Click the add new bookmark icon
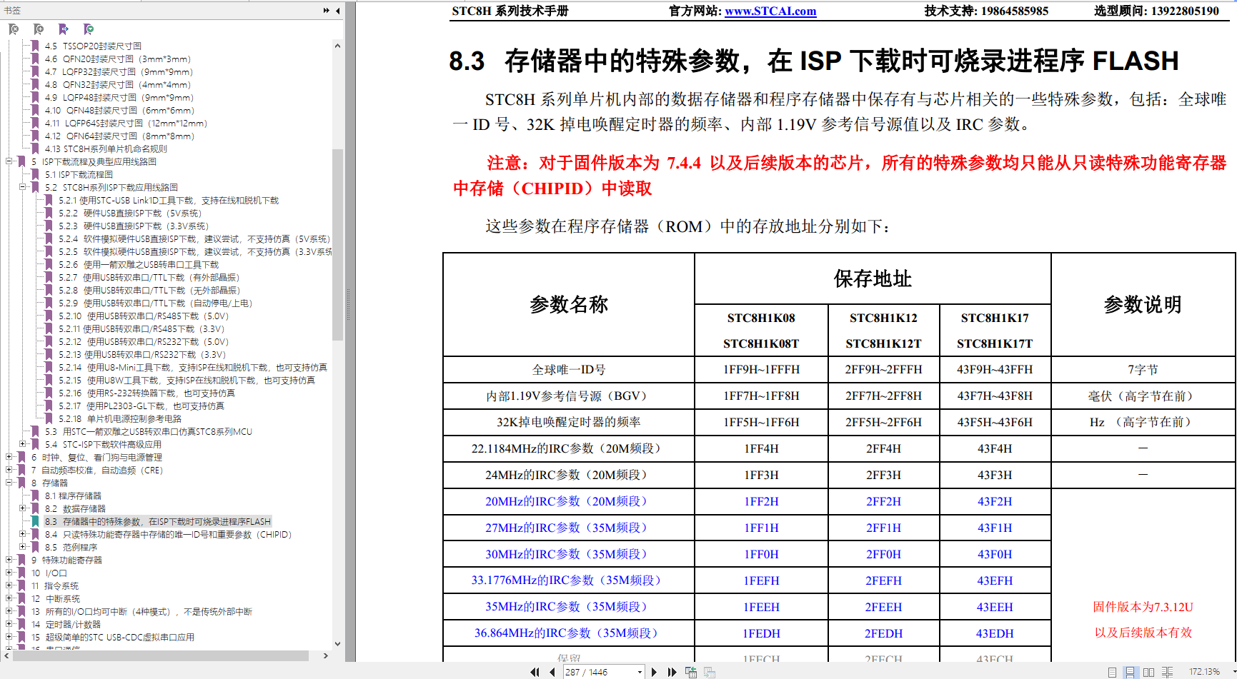The width and height of the screenshot is (1237, 679). pyautogui.click(x=39, y=29)
